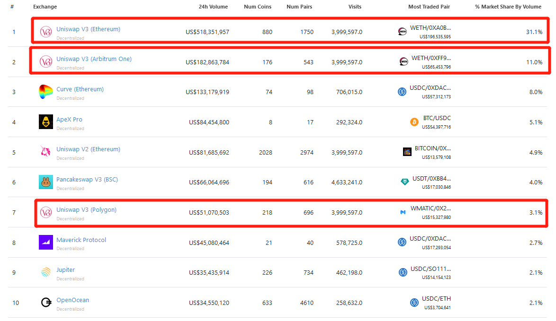Viewport: 556px width, 321px height.
Task: Click the Curve (Ethereum) rainbow logo icon
Action: point(45,92)
